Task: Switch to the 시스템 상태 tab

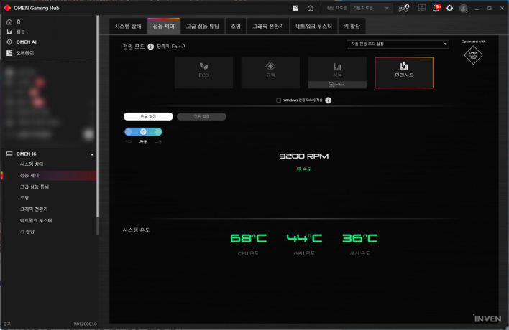Action: coord(128,27)
